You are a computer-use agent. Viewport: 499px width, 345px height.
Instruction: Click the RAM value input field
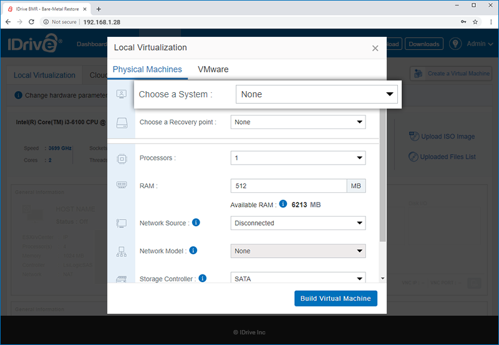coord(289,186)
